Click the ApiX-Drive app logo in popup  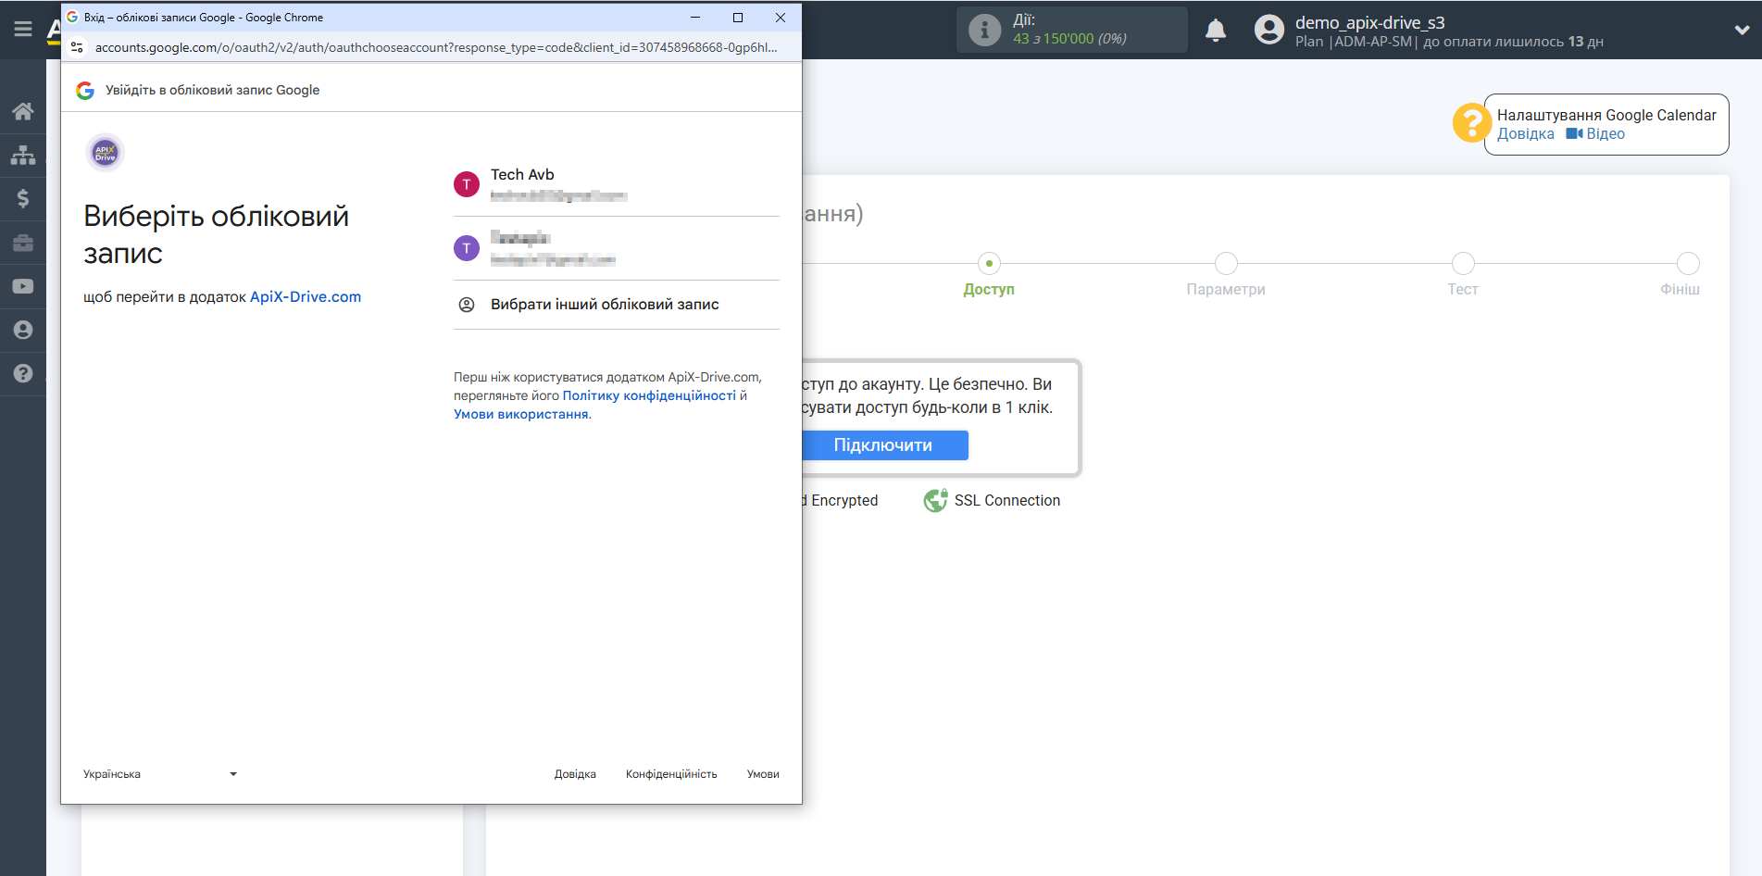click(x=105, y=152)
